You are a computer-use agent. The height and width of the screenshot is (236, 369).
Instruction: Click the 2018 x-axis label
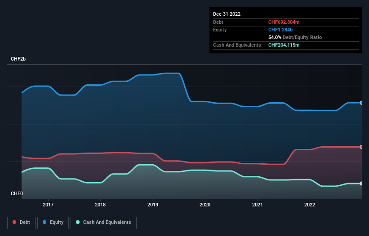[x=100, y=205]
